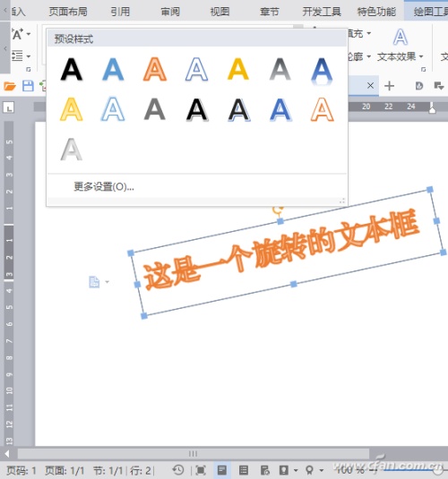Apply the solid gray A in the second row
Image resolution: width=448 pixels, height=479 pixels.
[155, 109]
